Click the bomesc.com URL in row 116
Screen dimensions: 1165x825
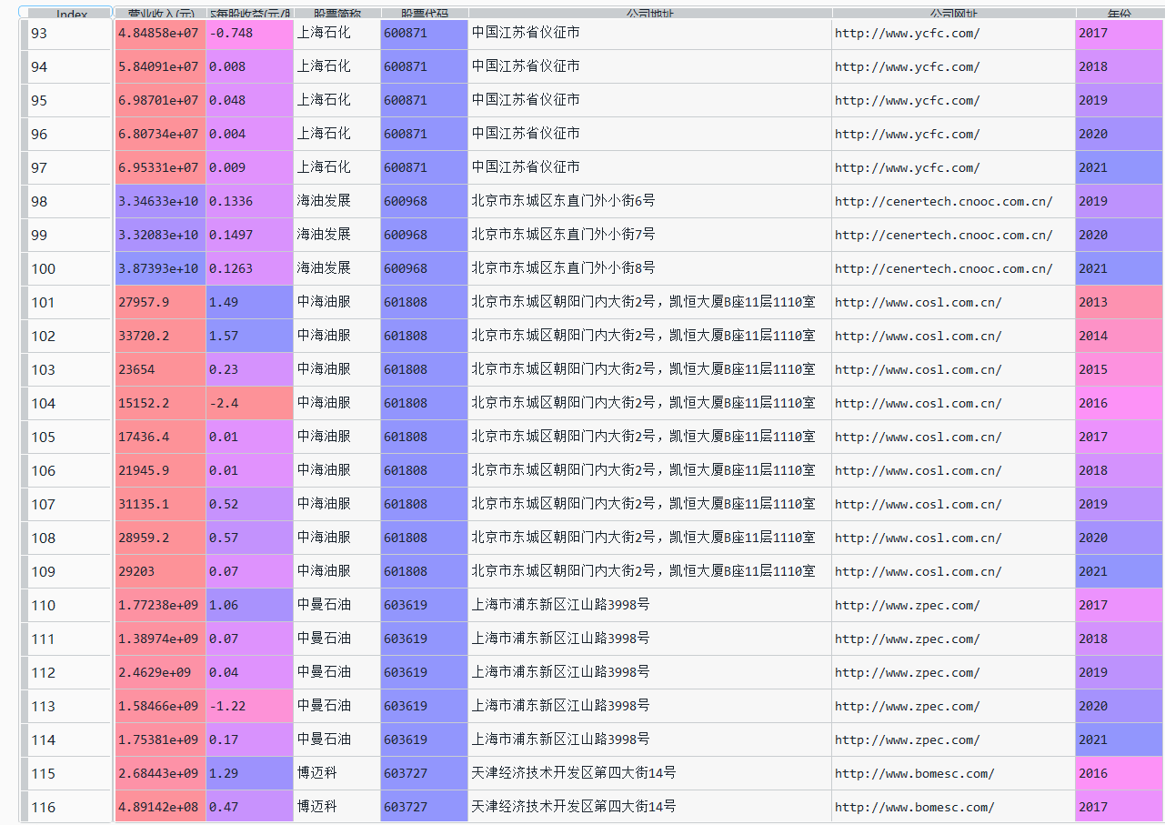pyautogui.click(x=953, y=807)
